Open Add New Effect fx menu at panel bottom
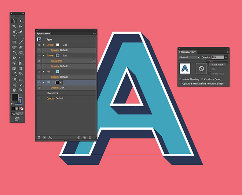The image size is (242, 195). pos(50,138)
